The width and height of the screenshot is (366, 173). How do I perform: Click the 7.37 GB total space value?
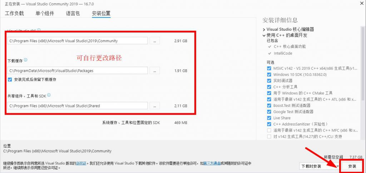356,157
